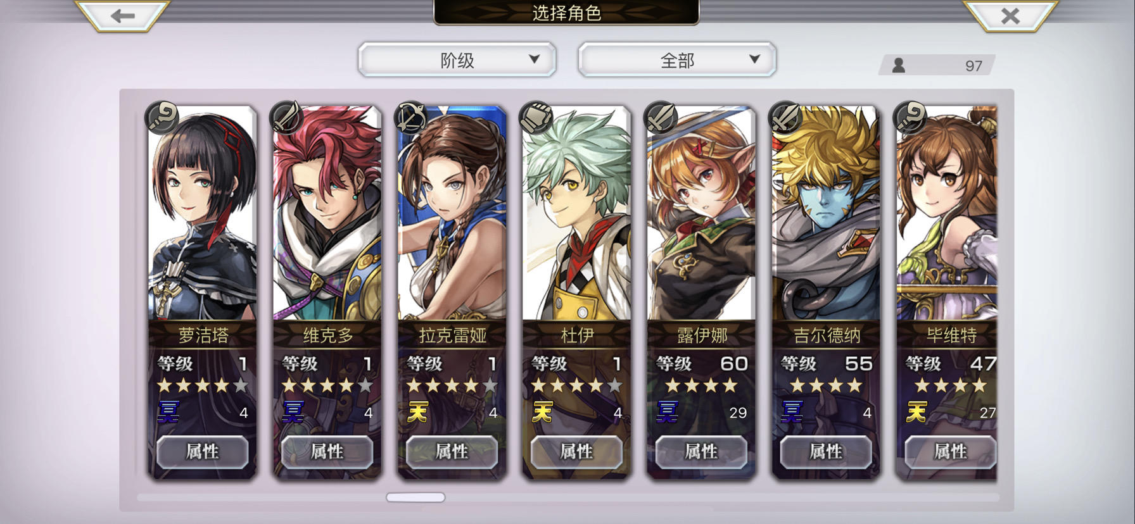
Task: Select the 维克多 character portrait
Action: 327,214
